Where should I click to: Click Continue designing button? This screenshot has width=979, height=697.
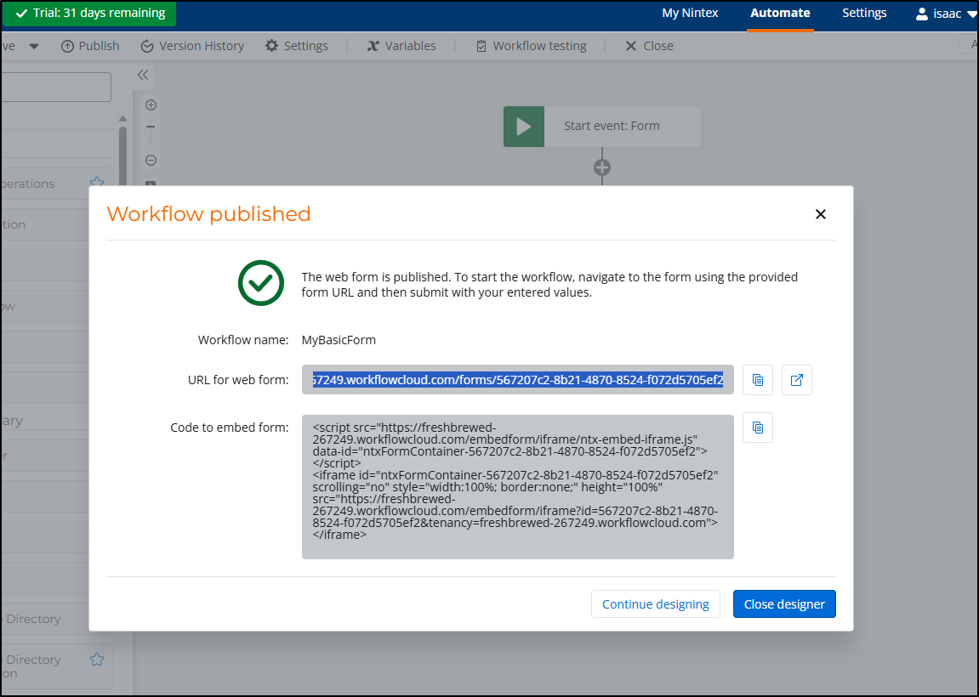pyautogui.click(x=656, y=604)
